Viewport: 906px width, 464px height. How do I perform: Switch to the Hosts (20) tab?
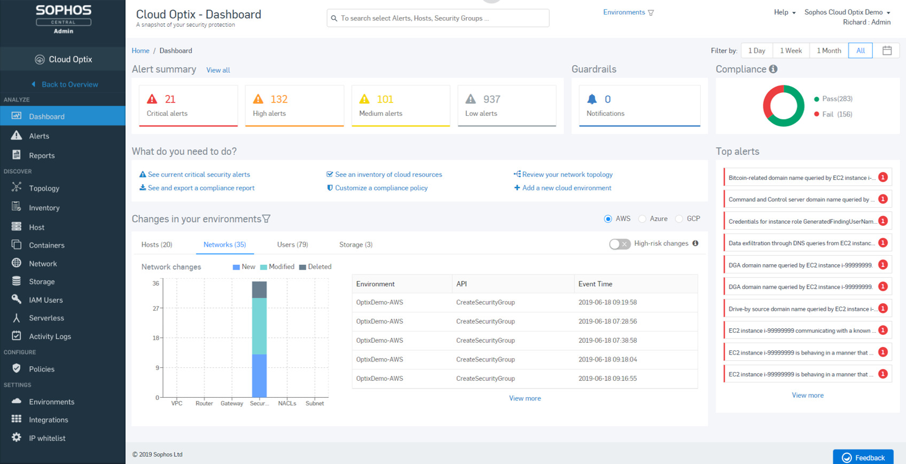pos(157,245)
